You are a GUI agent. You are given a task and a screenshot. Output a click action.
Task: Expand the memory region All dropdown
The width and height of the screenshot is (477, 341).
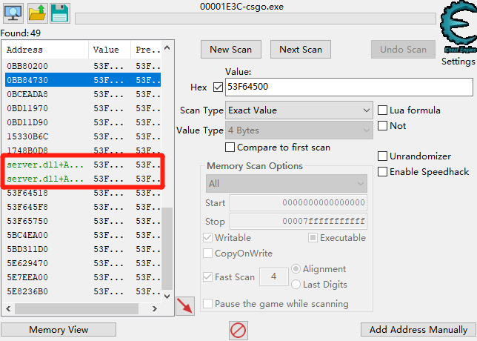tap(287, 183)
